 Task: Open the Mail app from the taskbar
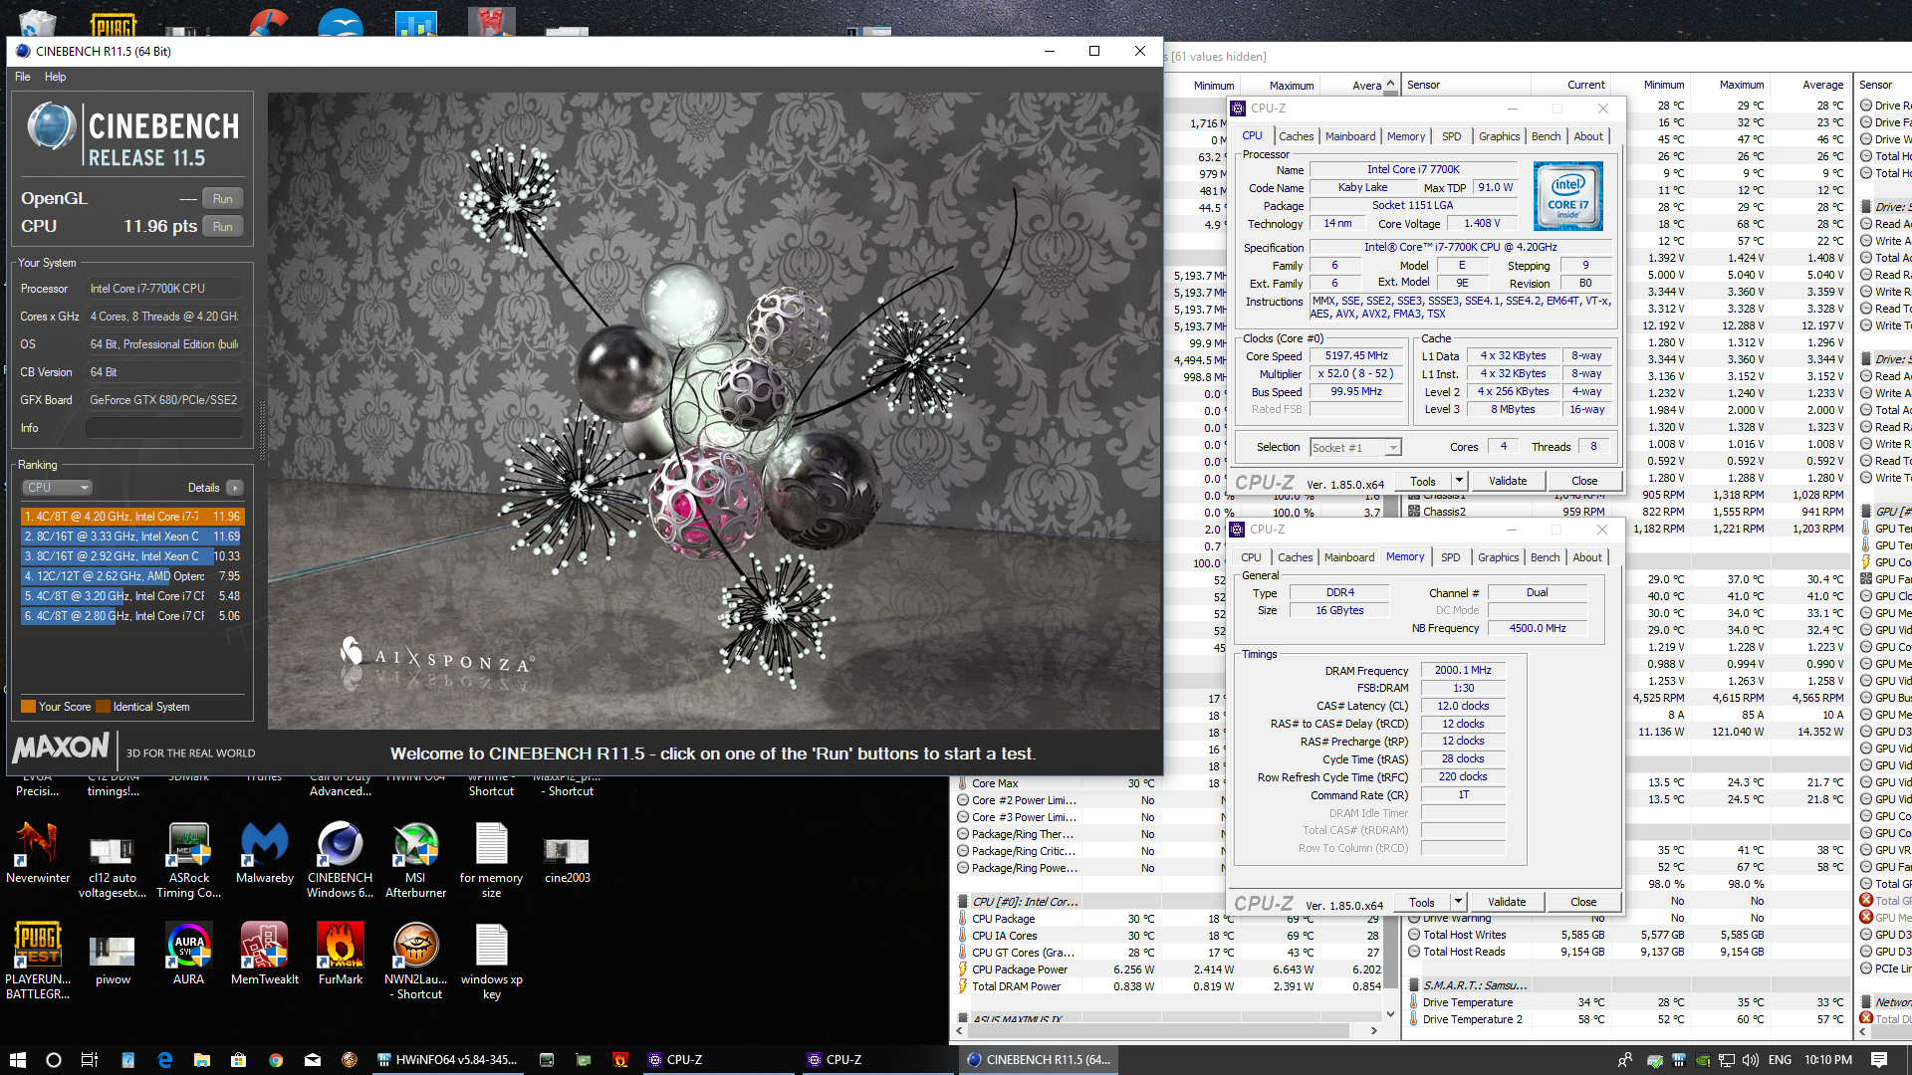click(313, 1060)
